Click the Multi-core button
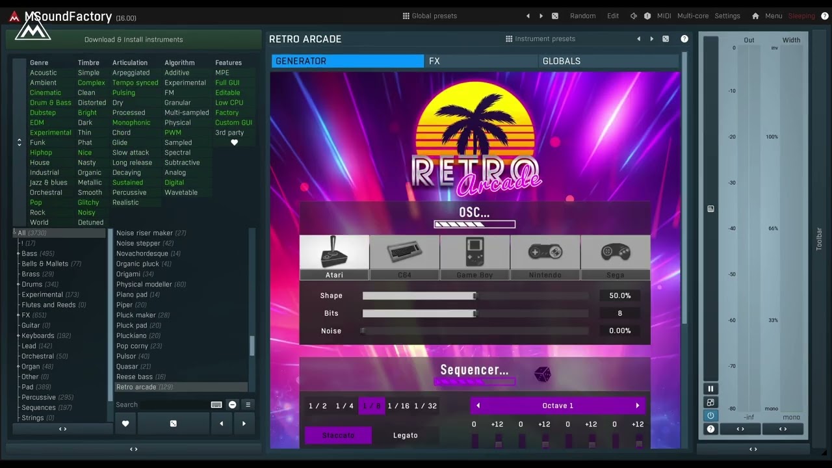Image resolution: width=832 pixels, height=468 pixels. point(693,16)
